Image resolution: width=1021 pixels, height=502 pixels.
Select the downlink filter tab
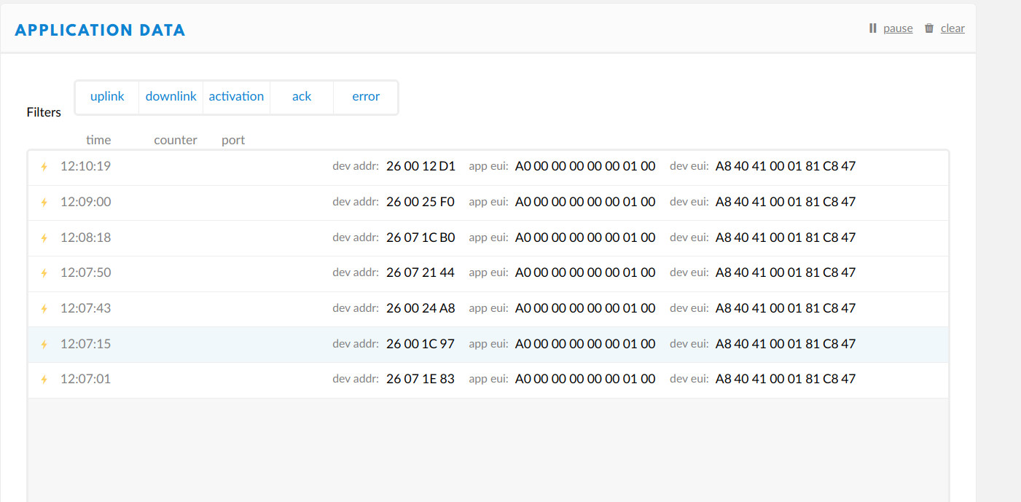pyautogui.click(x=171, y=97)
